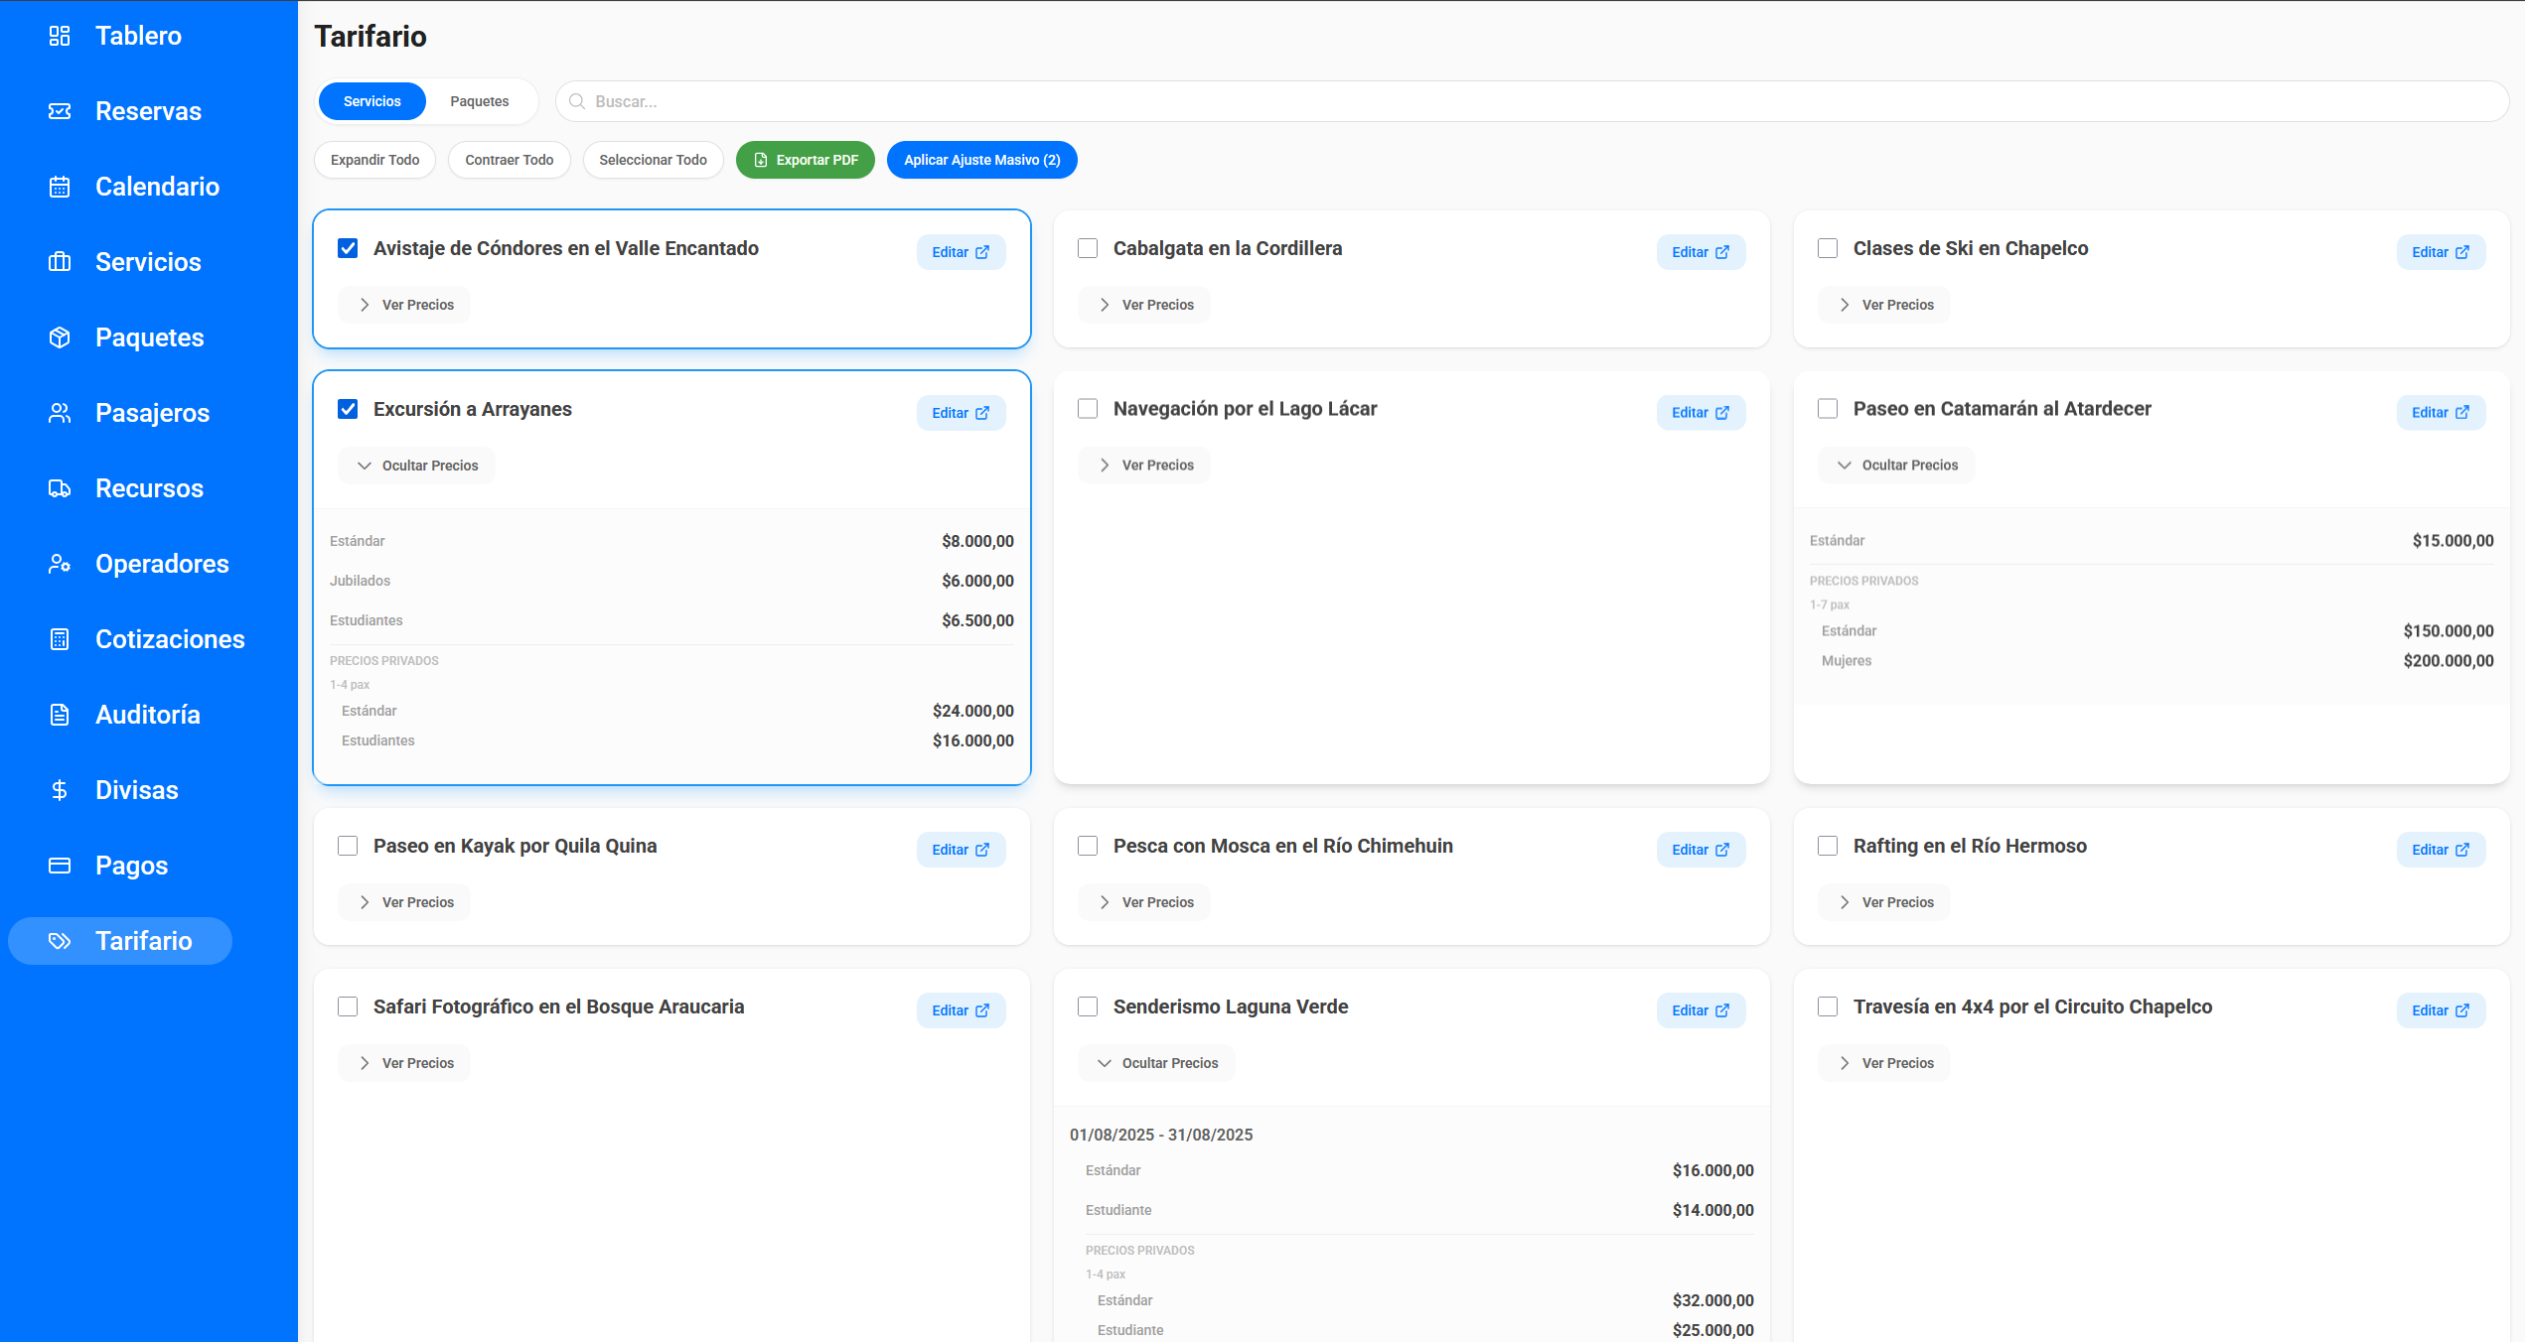Viewport: 2525px width, 1342px height.
Task: Click external-link icon on Cabalgata en la Cordillera Editar
Action: (1722, 252)
